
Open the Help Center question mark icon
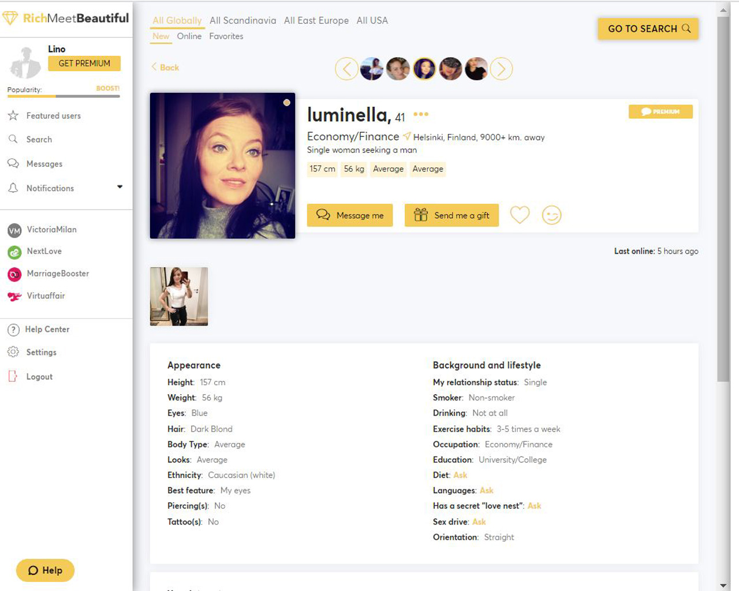point(14,329)
